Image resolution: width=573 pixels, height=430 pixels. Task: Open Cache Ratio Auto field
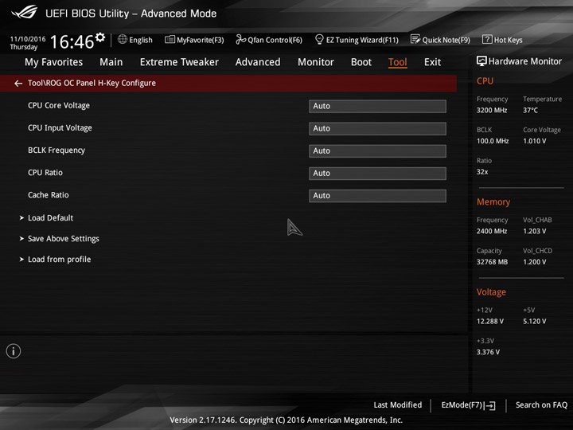pos(377,196)
